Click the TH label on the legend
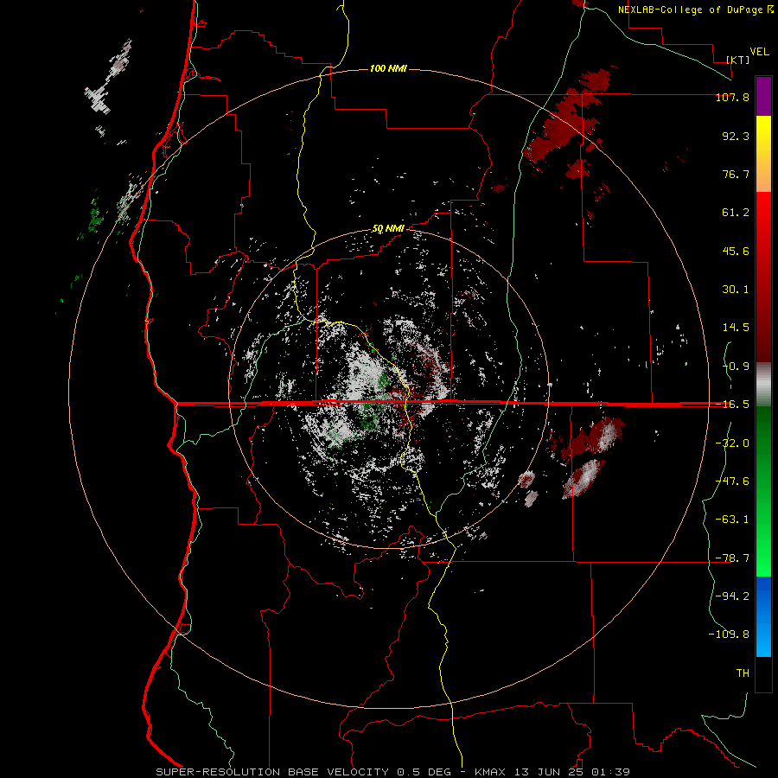 (743, 673)
